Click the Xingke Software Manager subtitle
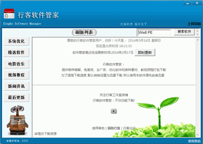Viewport: 203px width, 144px height. (22, 24)
